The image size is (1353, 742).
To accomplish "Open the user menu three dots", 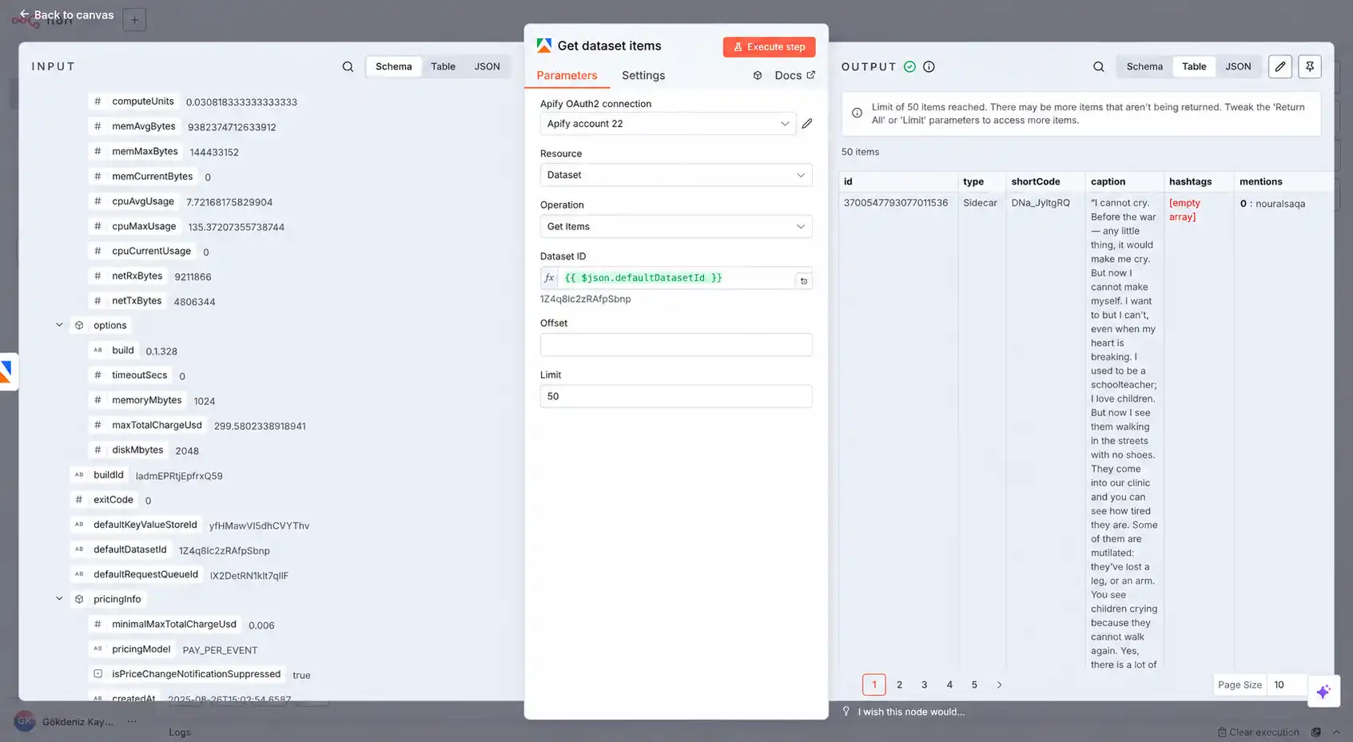I will click(132, 721).
